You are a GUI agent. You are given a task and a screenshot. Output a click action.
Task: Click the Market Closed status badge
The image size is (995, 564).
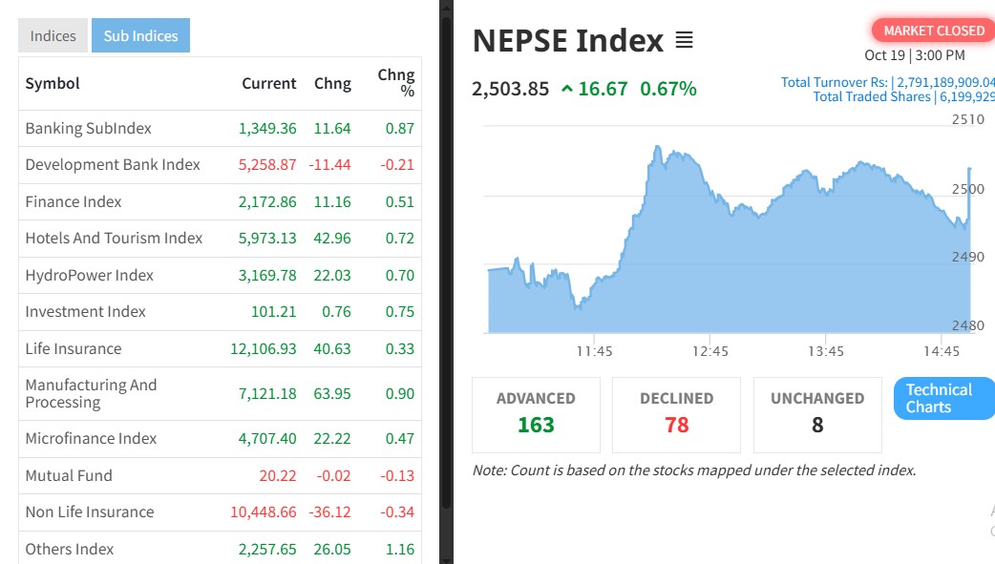tap(933, 31)
